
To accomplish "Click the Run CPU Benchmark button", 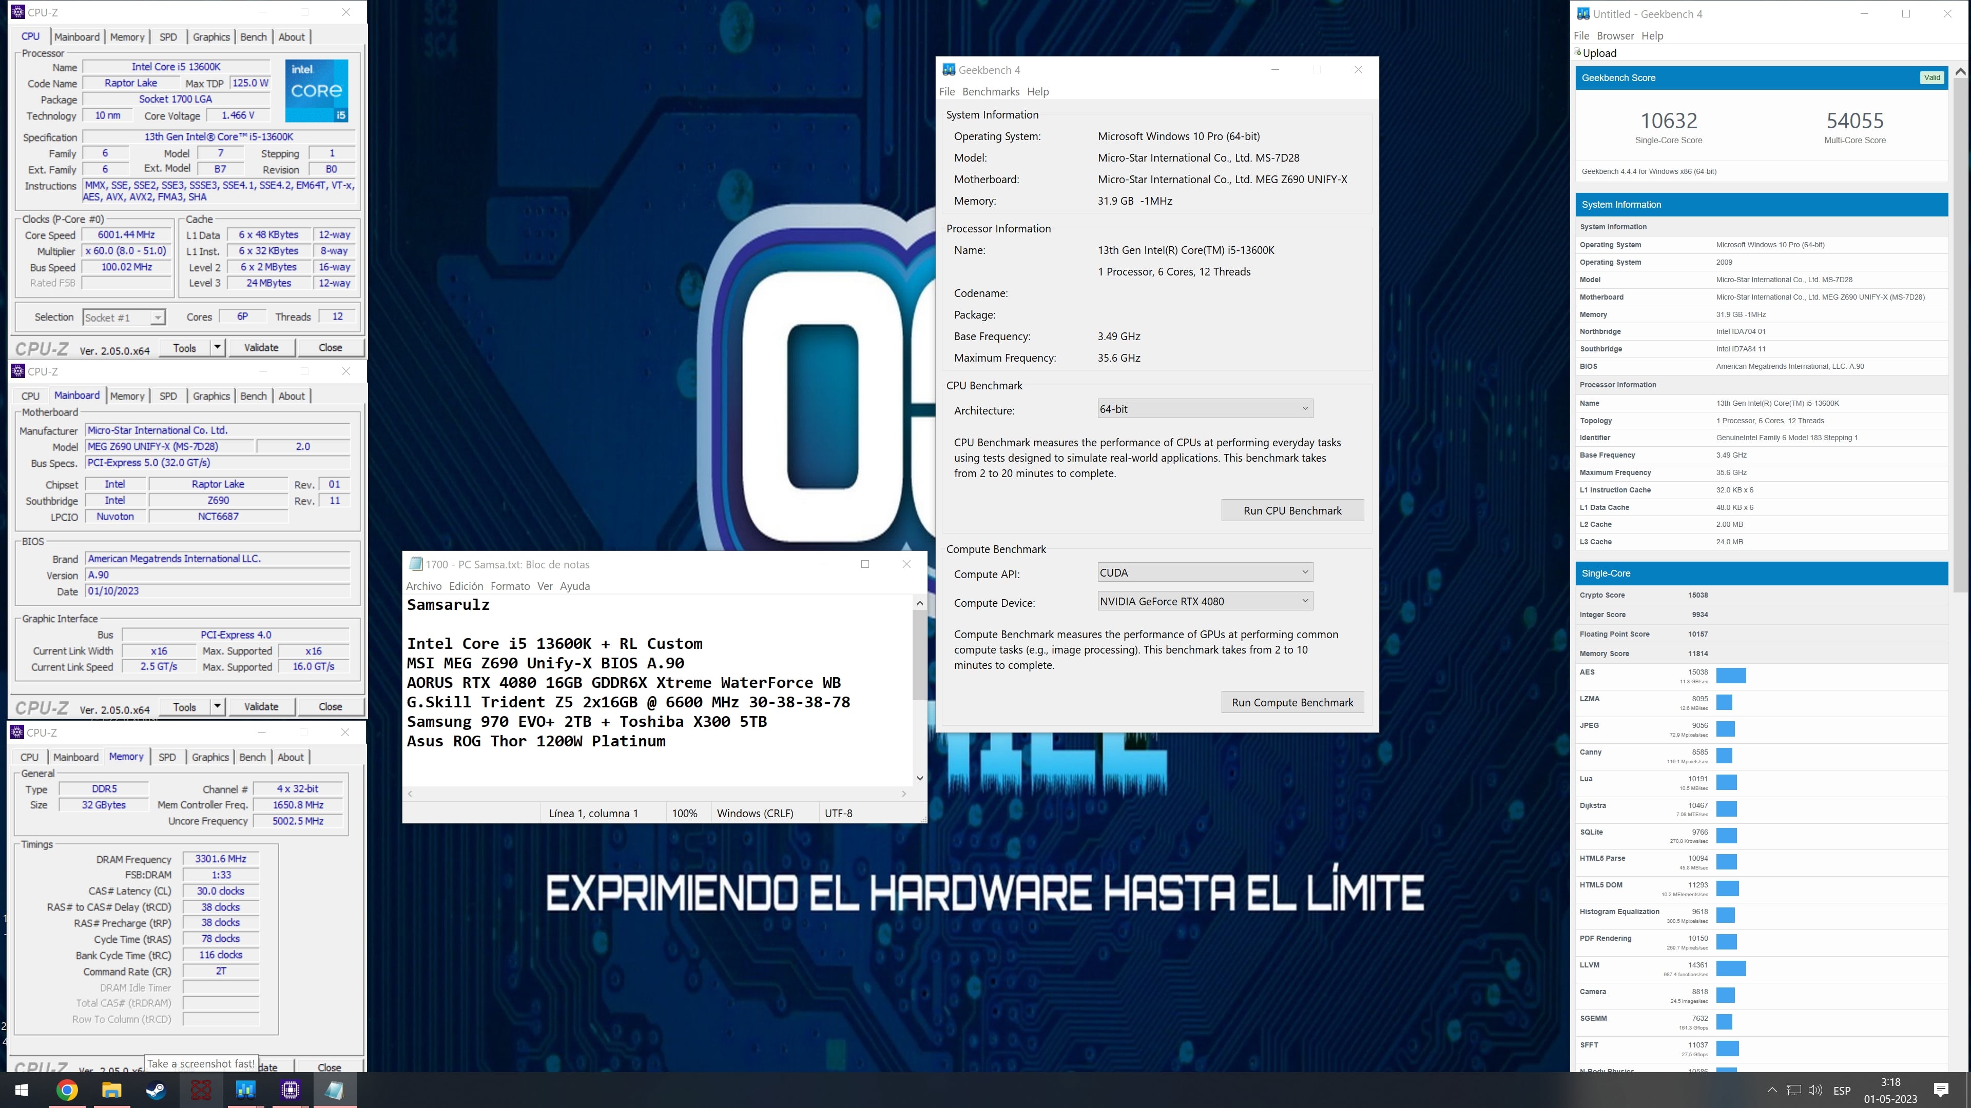I will point(1292,511).
